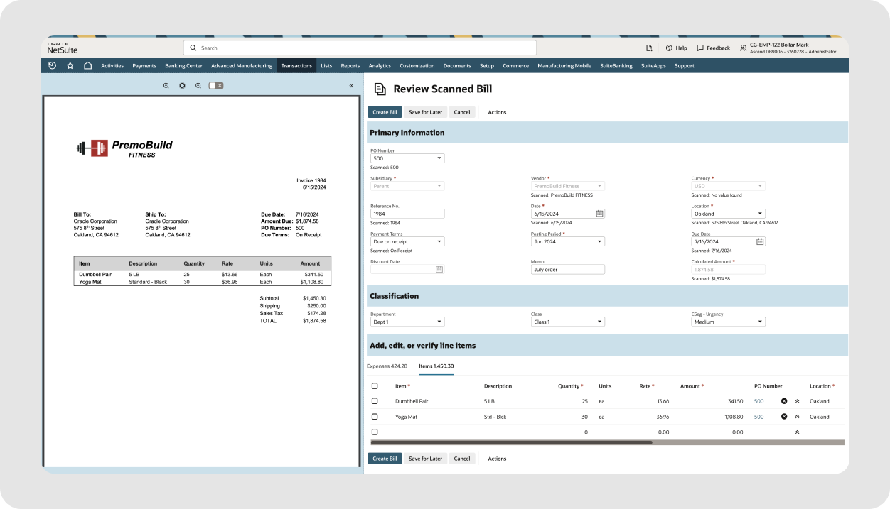This screenshot has width=890, height=509.
Task: Click the zoom-out icon in the viewer toolbar
Action: pos(198,85)
